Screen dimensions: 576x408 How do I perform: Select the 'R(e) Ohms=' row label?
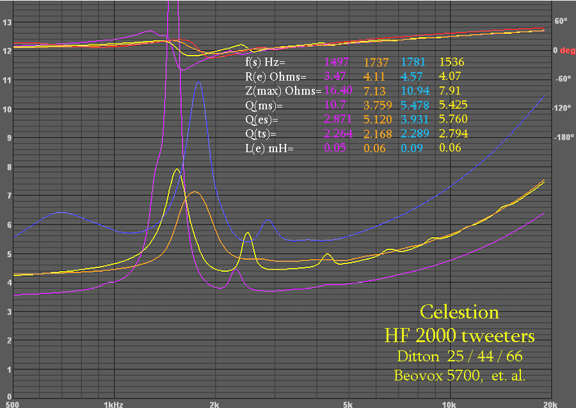[275, 76]
